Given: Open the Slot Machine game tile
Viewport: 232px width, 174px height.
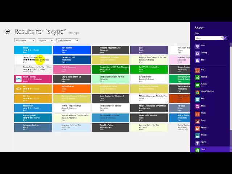Looking at the screenshot, I should pyautogui.click(x=72, y=50).
